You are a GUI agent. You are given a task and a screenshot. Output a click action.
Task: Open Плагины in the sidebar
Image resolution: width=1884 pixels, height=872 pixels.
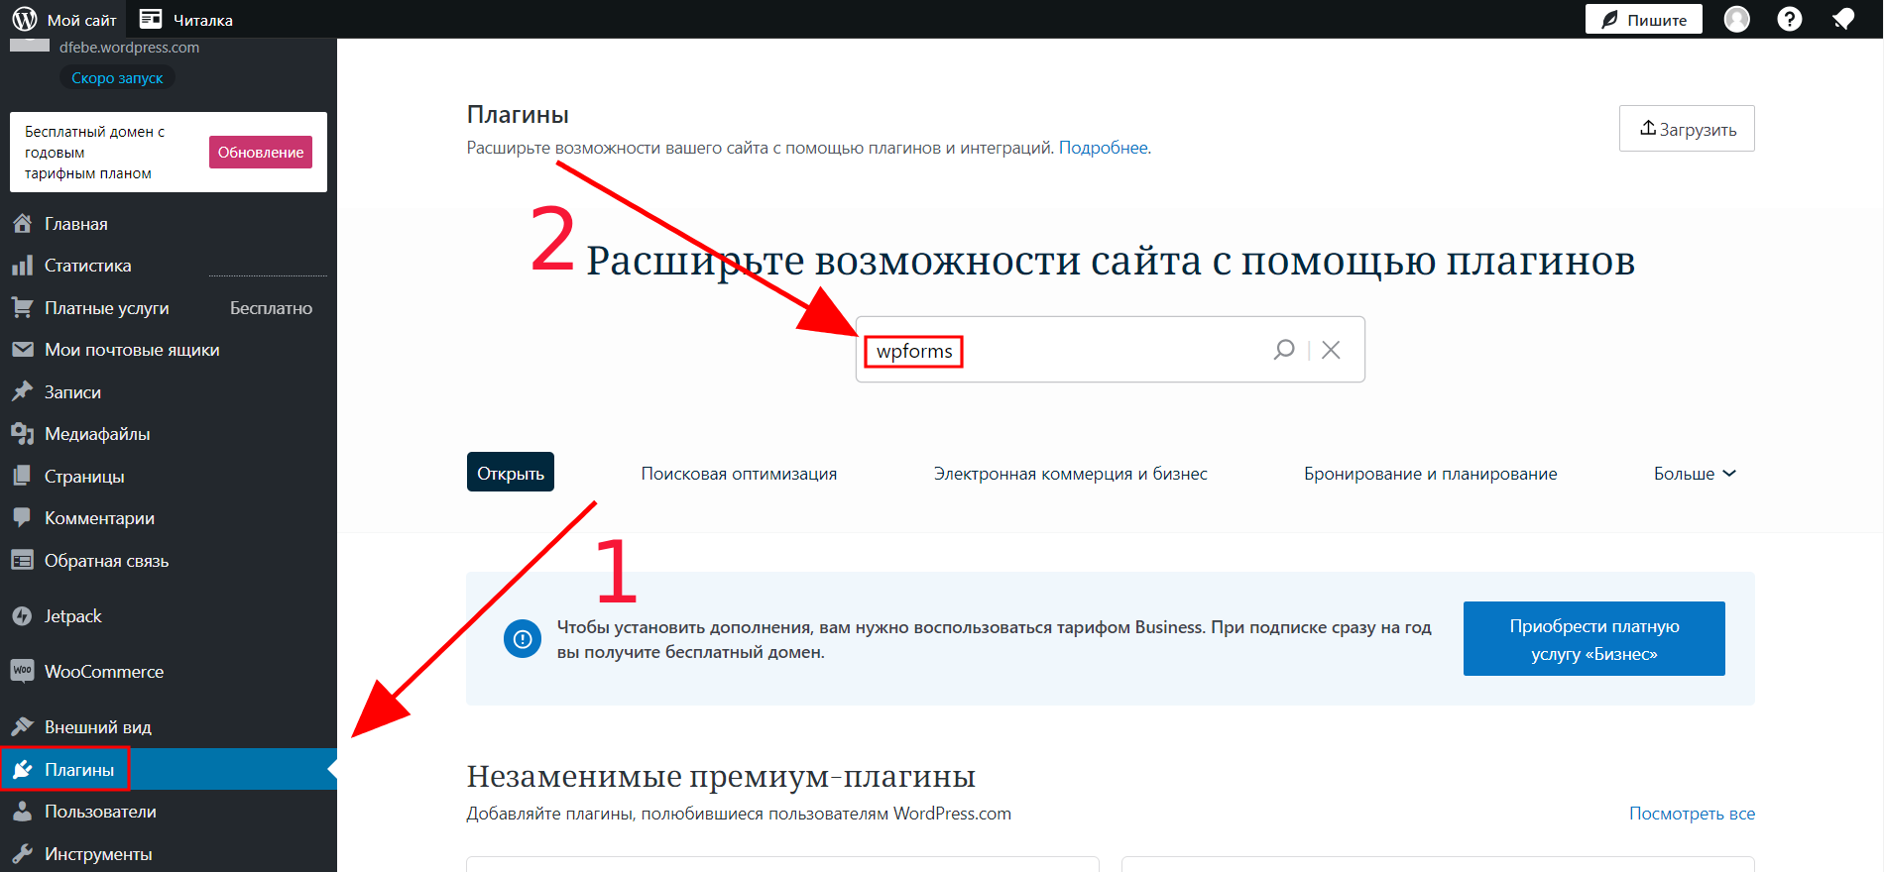coord(79,770)
